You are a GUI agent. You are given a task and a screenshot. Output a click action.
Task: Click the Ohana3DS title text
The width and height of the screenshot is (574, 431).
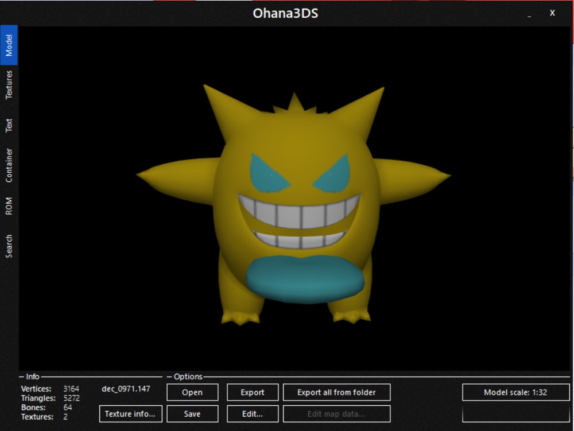[285, 13]
